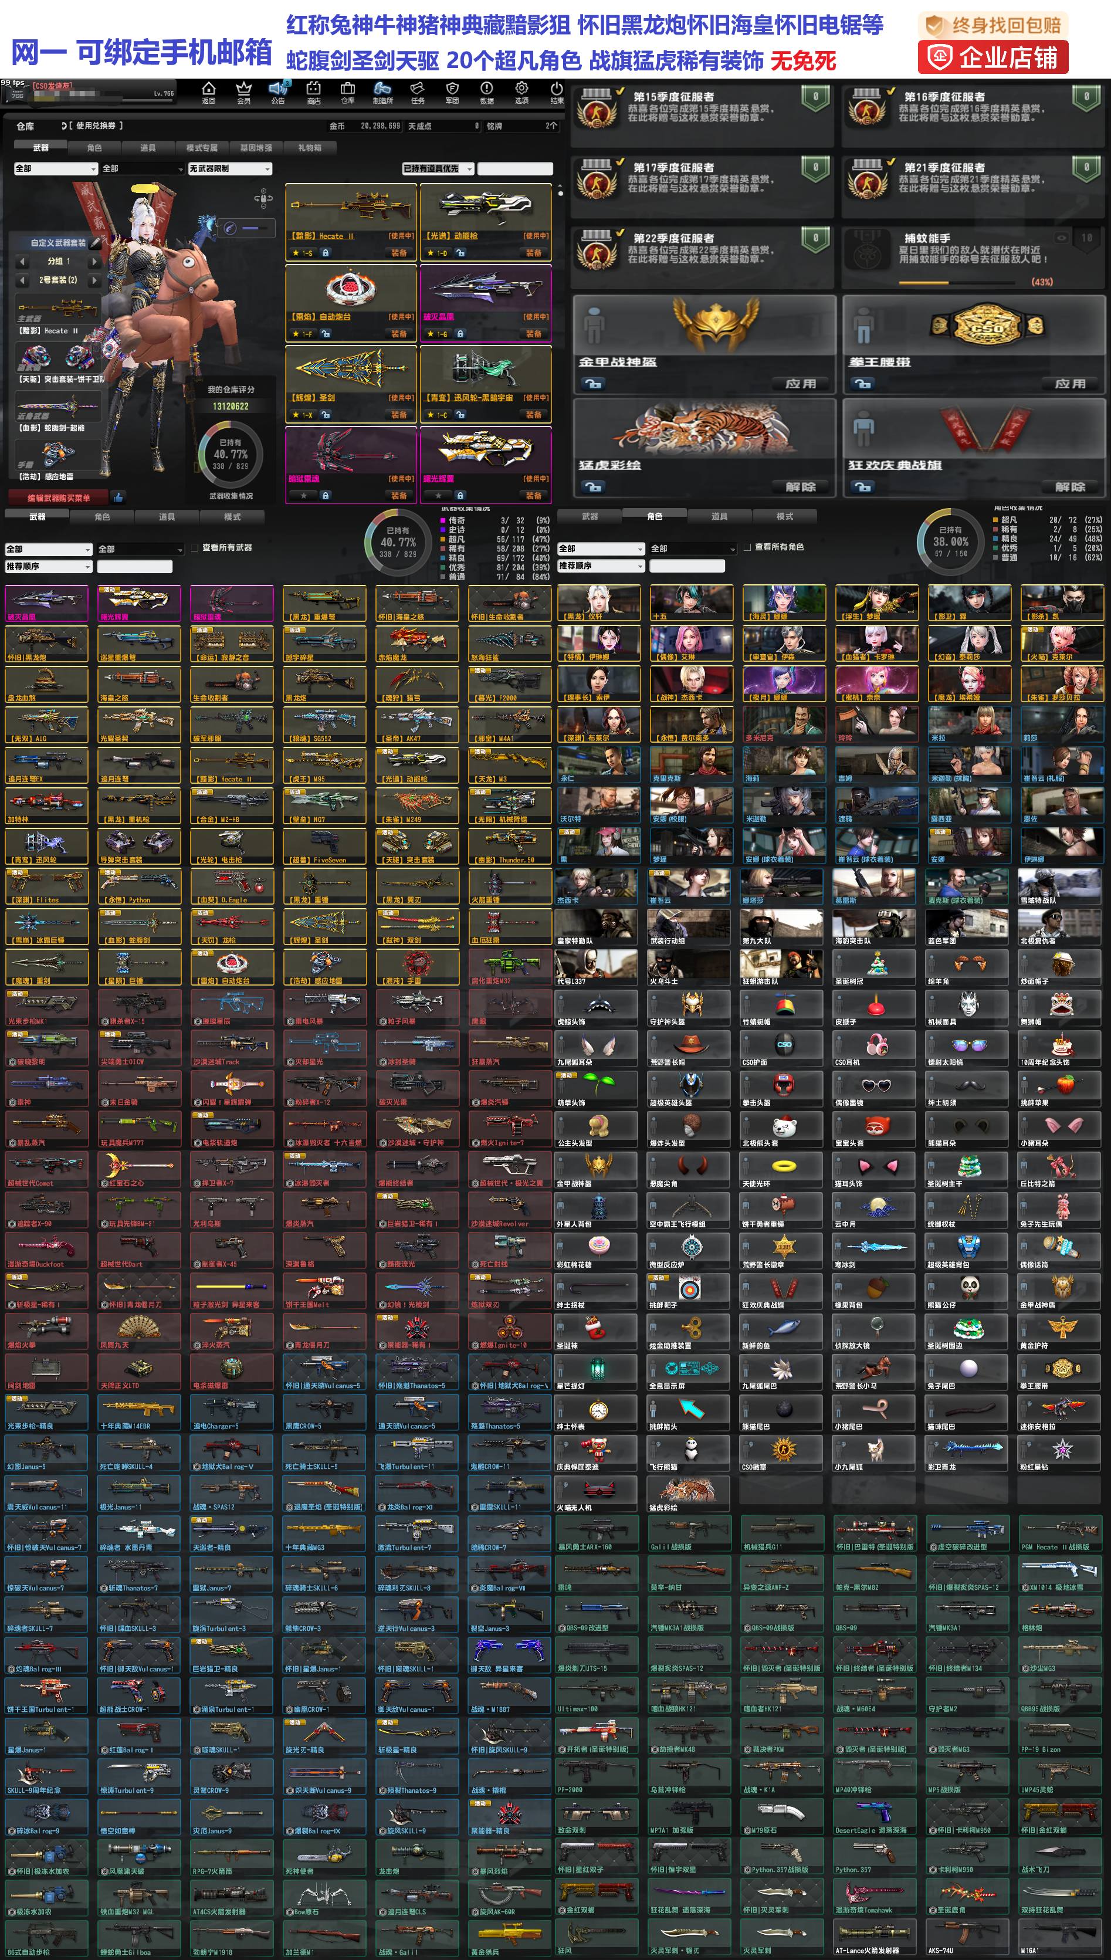This screenshot has width=1111, height=1960.
Task: Click the pencil icon beside 自定义武器套装
Action: coord(96,243)
